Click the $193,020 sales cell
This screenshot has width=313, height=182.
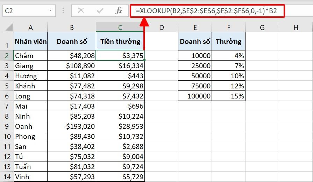pos(72,126)
